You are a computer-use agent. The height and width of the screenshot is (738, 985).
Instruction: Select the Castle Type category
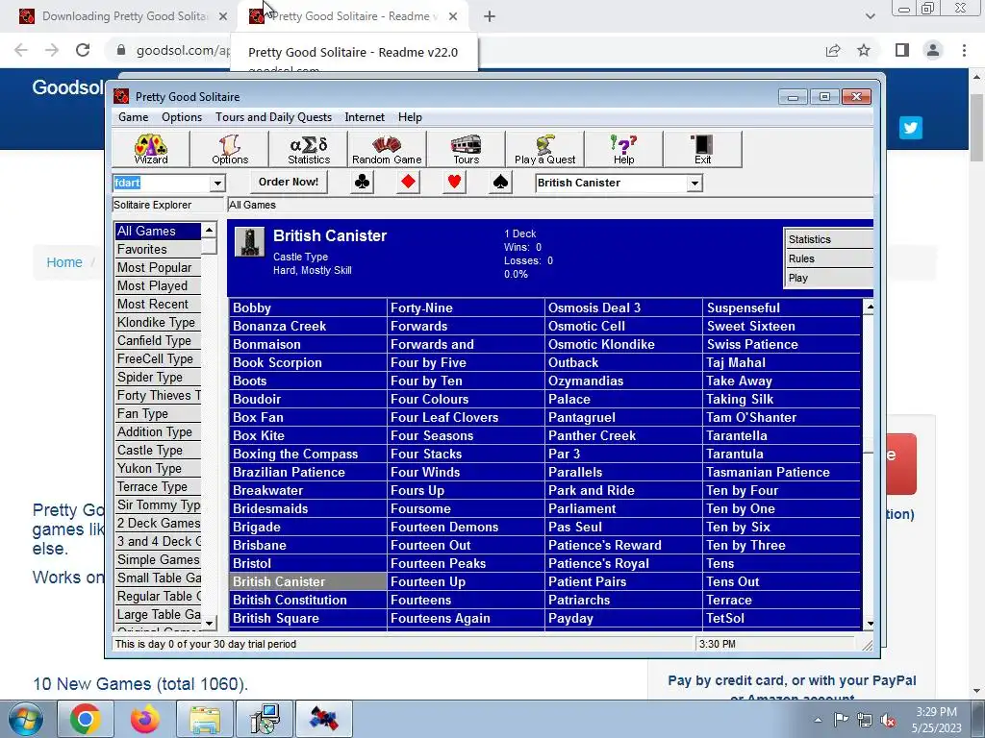(158, 450)
